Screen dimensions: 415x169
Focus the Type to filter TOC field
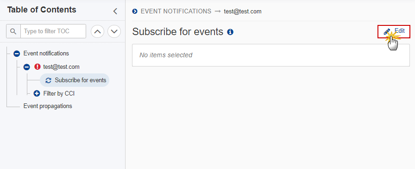[53, 31]
